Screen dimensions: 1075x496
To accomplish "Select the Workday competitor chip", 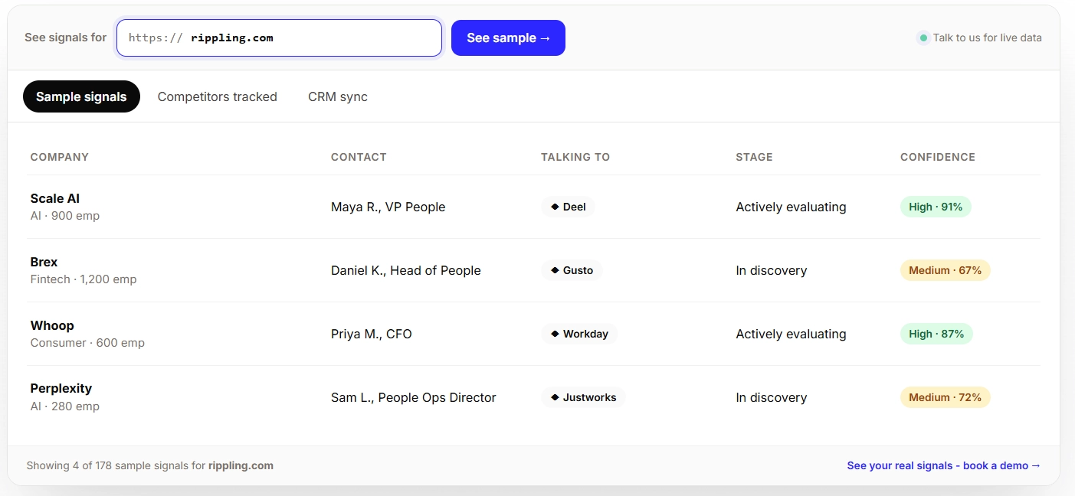I will point(579,334).
